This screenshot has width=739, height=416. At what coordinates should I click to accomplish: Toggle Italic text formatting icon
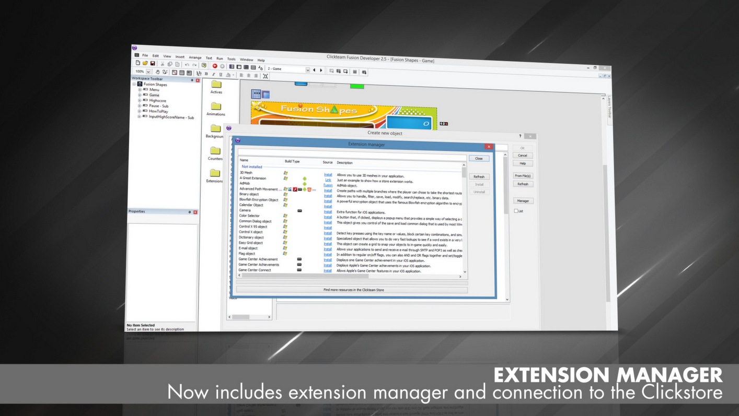213,74
